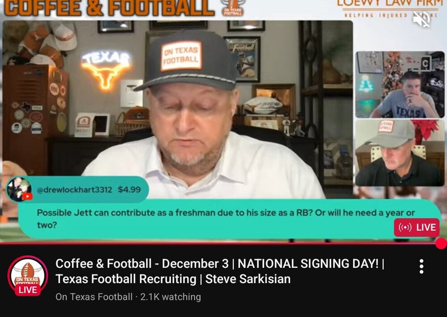Screen dimensions: 447x317
Task: Click the red playhead dot on the progress bar
Action: 441,243
